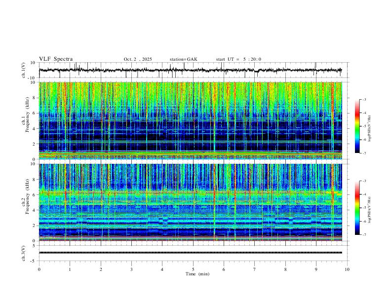The image size is (391, 302).
Task: Click the ch.1 spectrogram panel
Action: click(190, 120)
